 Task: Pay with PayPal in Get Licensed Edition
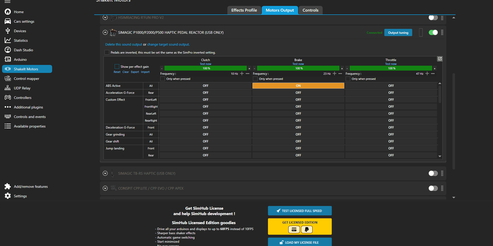(307, 229)
